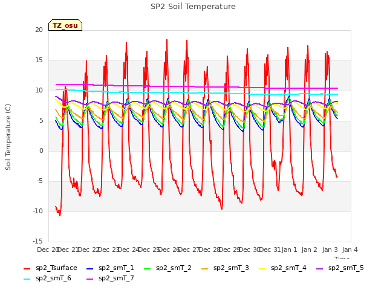Click the TZ_osu annotation label

coord(65,25)
